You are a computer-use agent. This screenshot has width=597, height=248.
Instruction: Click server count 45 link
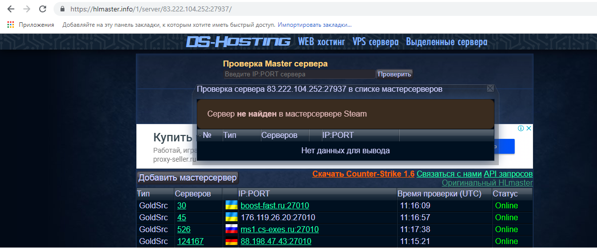click(181, 217)
